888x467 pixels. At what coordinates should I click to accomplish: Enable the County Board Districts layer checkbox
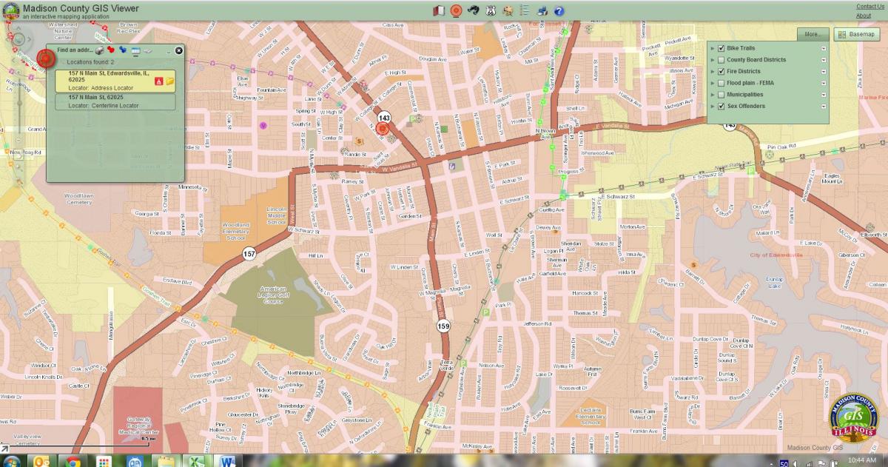point(721,60)
